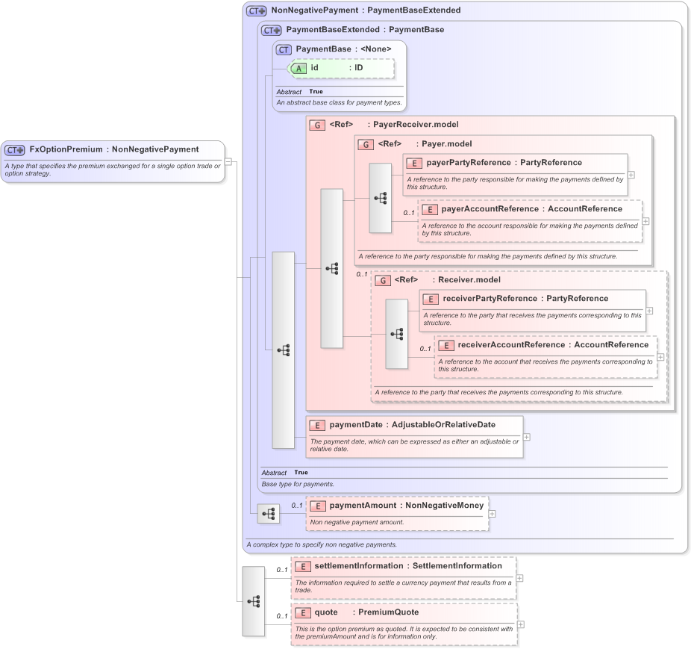
Task: Expand payerPartyReference with its plus box
Action: [x=631, y=175]
